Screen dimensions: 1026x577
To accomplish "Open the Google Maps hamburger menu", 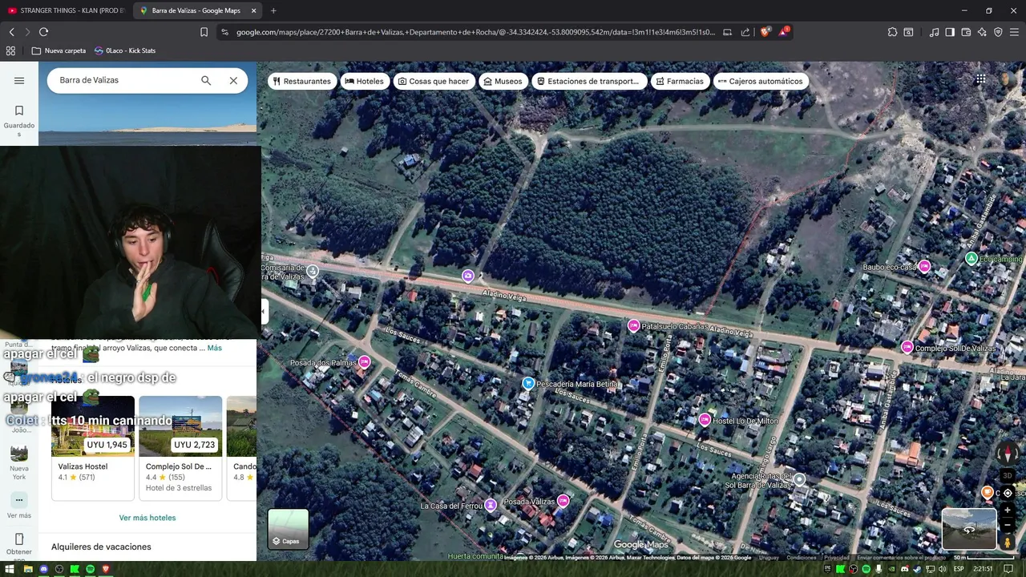I will pos(19,80).
